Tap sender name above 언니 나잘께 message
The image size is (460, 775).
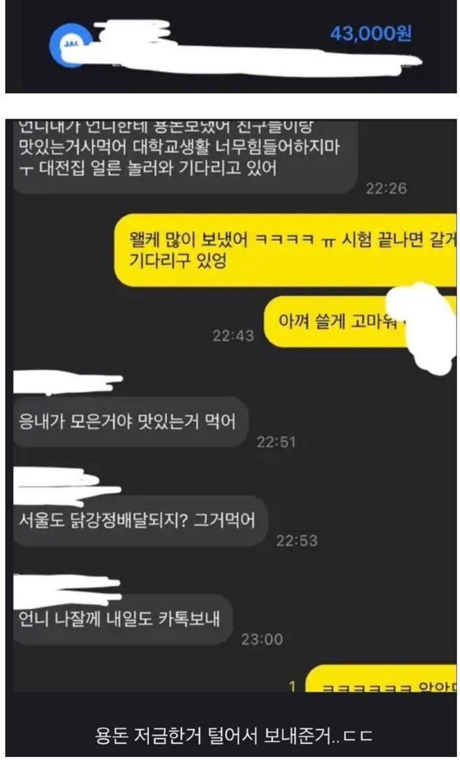[67, 590]
